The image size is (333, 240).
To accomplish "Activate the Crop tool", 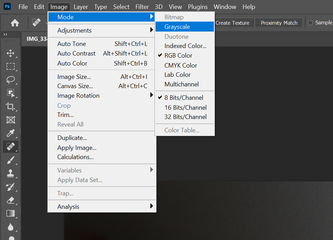I will click(x=11, y=107).
